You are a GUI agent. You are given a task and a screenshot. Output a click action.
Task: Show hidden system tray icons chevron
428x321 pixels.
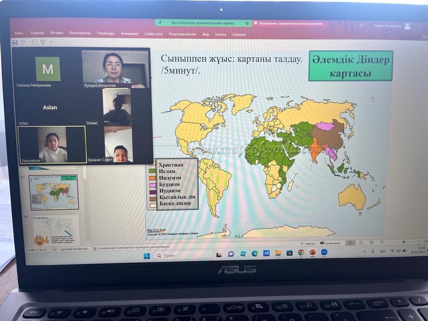tap(364, 251)
